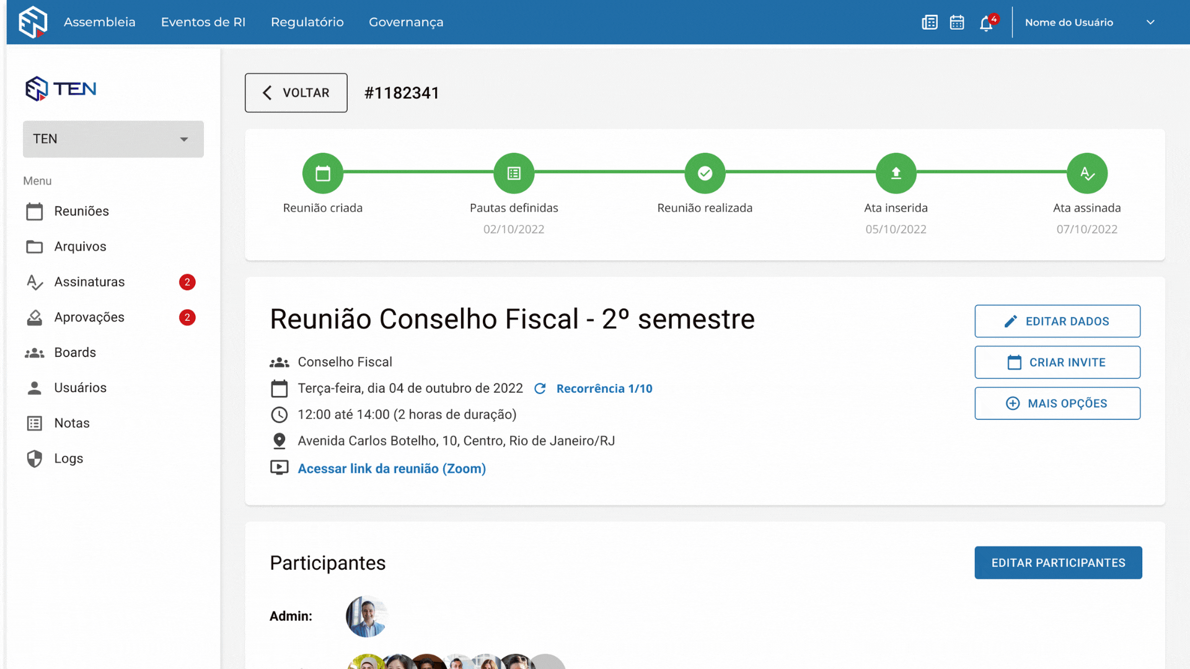Open Acessar link da reunião (Zoom)
This screenshot has width=1190, height=669.
point(392,469)
